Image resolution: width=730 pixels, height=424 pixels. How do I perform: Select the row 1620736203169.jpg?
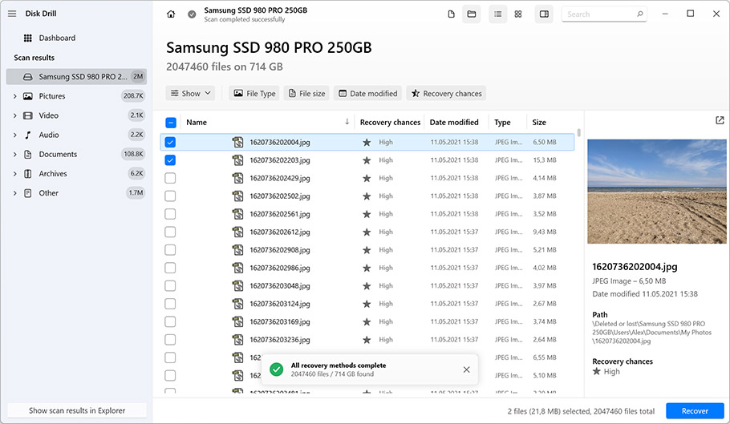pos(367,321)
